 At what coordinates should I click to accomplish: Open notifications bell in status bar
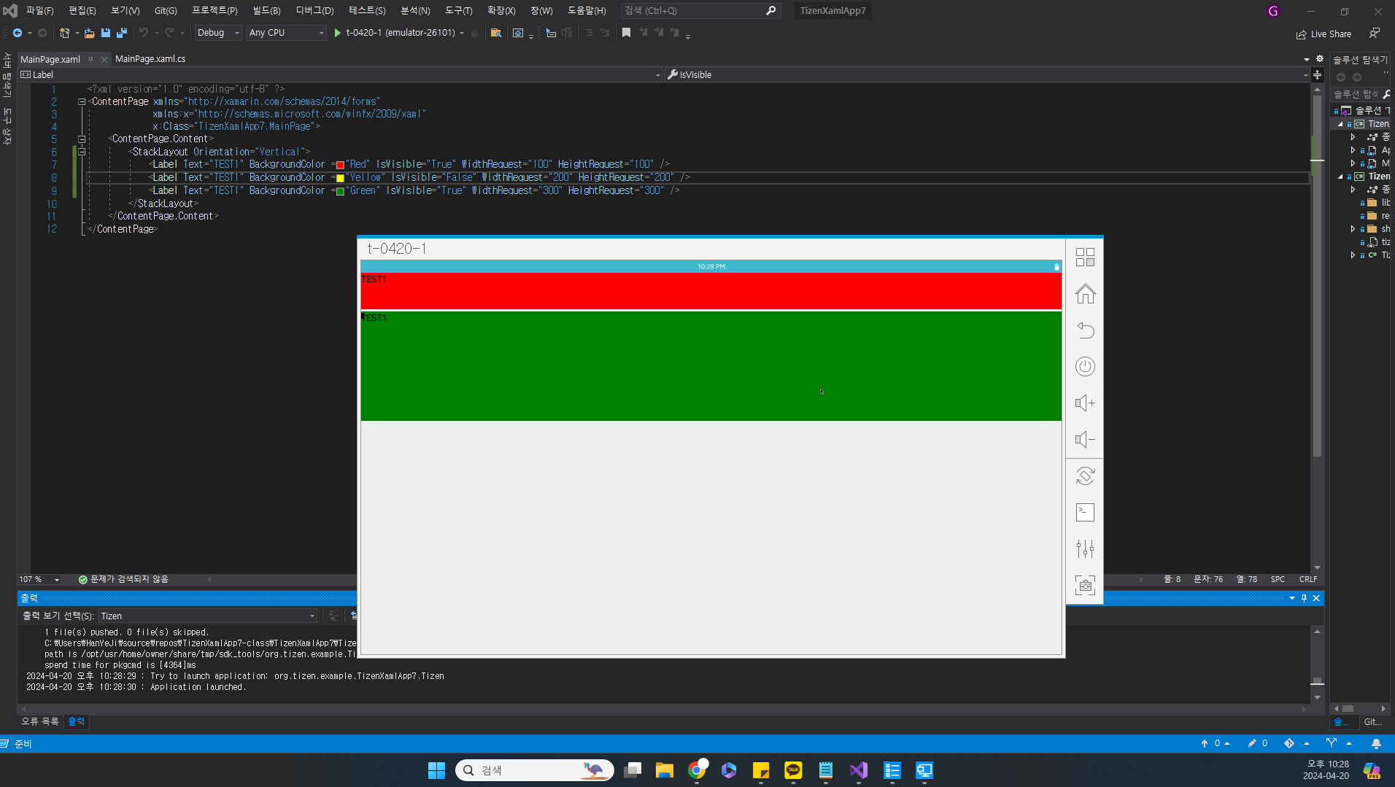[1376, 743]
